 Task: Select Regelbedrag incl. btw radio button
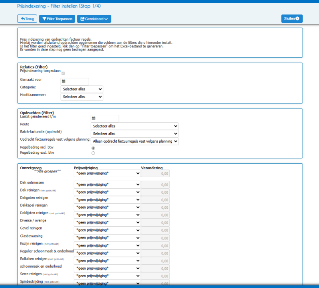point(93,148)
